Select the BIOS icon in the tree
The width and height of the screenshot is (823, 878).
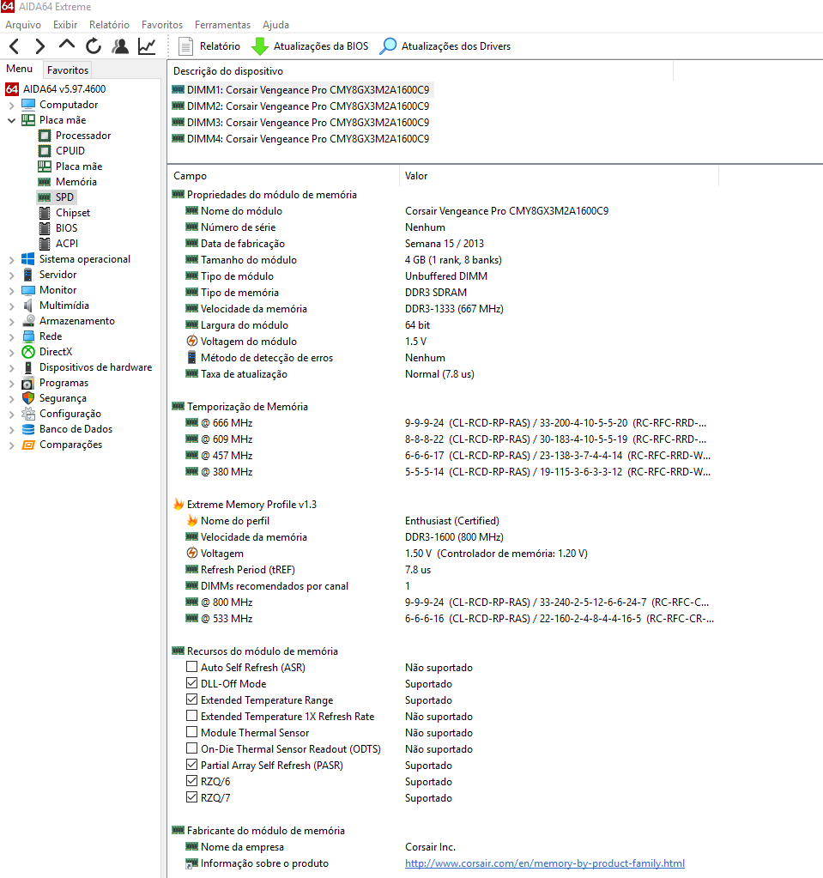pyautogui.click(x=45, y=228)
